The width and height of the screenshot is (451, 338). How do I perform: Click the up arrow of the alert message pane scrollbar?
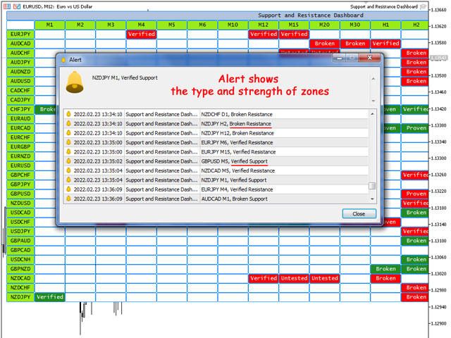point(373,79)
